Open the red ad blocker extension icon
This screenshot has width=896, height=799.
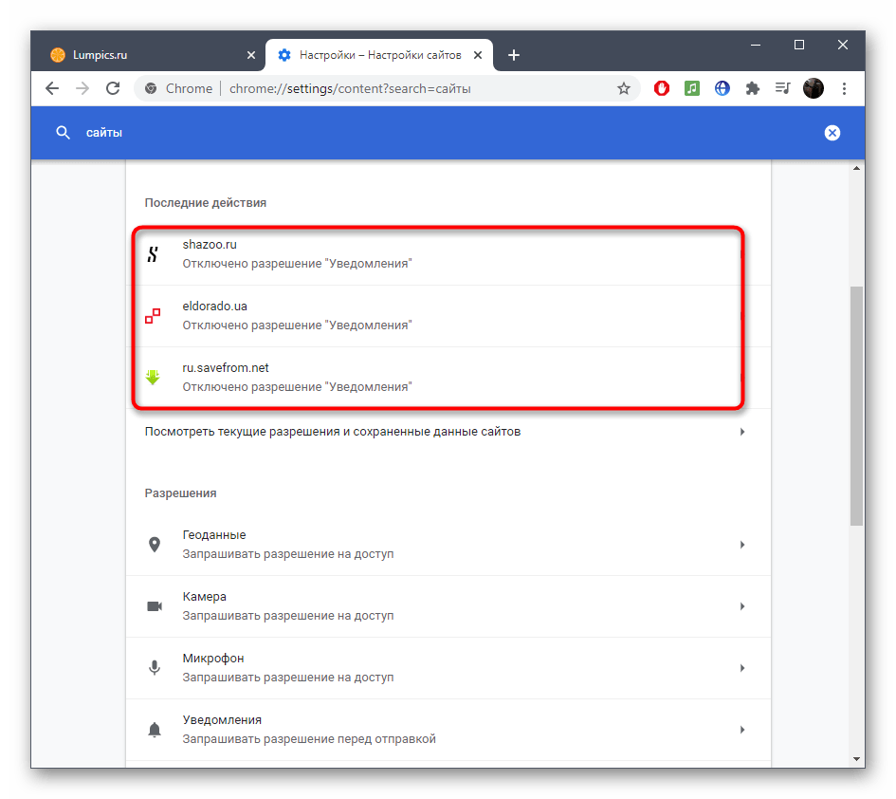pyautogui.click(x=661, y=88)
